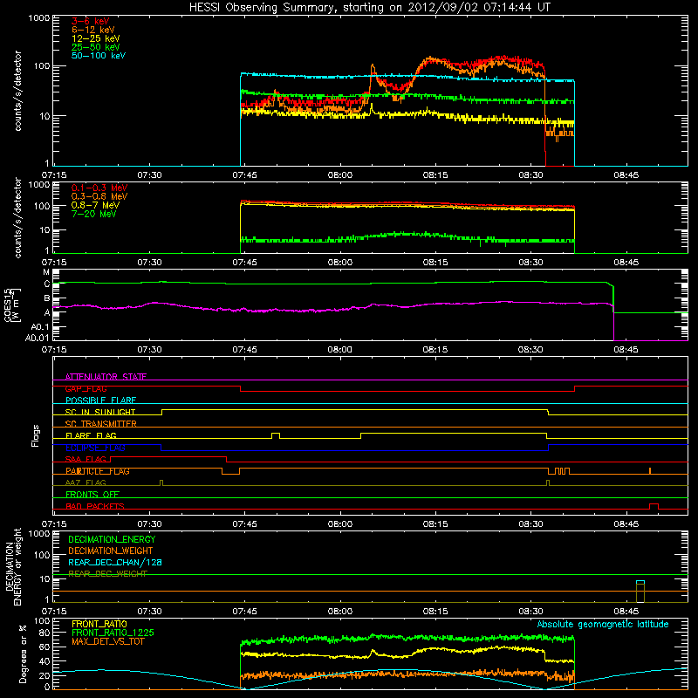The image size is (698, 698).
Task: Click the 7-20 MeV legend entry
Action: (94, 214)
